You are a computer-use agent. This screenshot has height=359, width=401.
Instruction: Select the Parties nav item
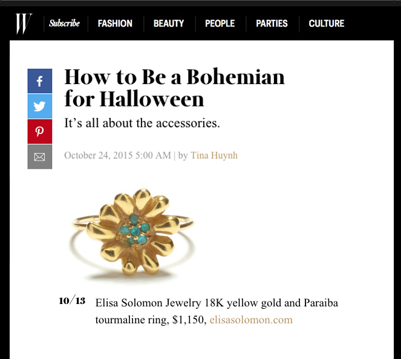[272, 24]
